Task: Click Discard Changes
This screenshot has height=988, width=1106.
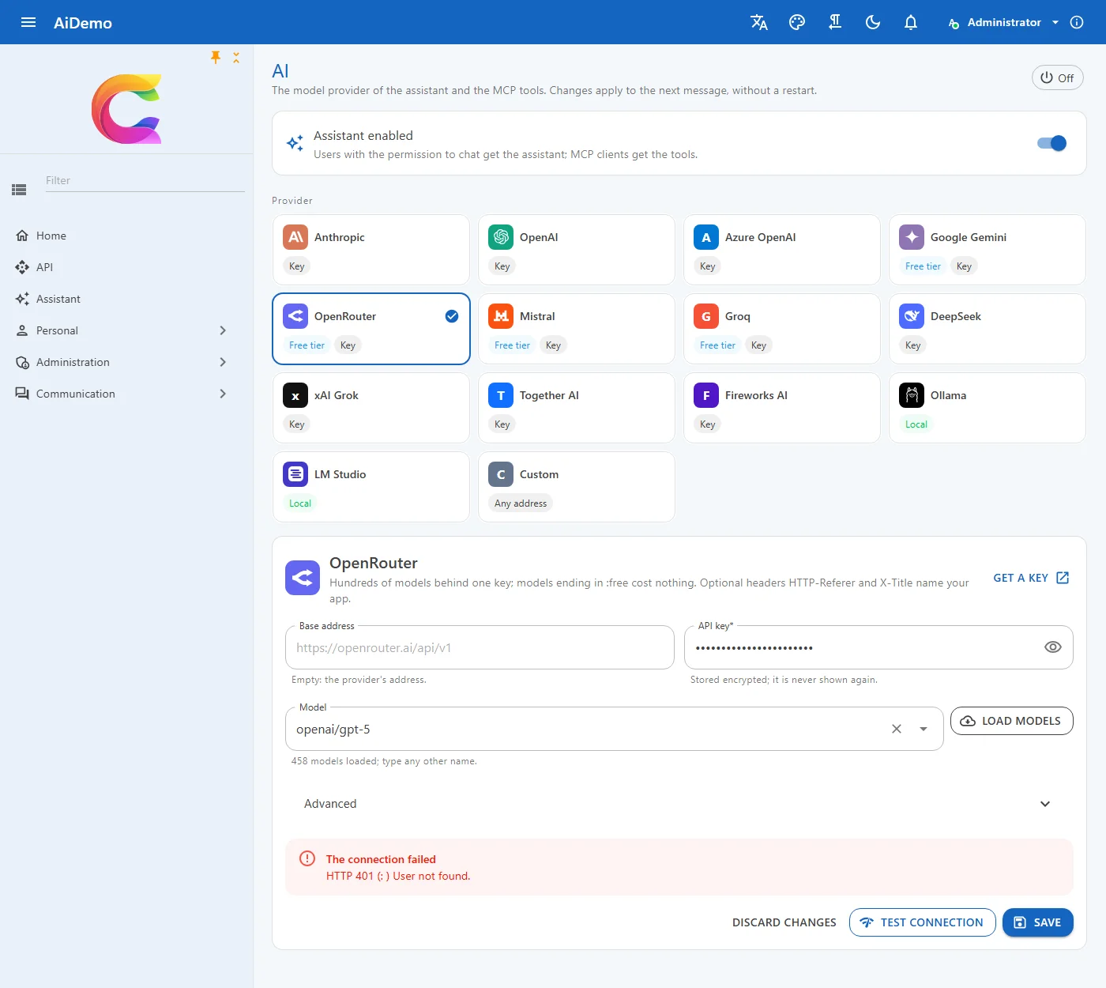Action: pos(784,922)
